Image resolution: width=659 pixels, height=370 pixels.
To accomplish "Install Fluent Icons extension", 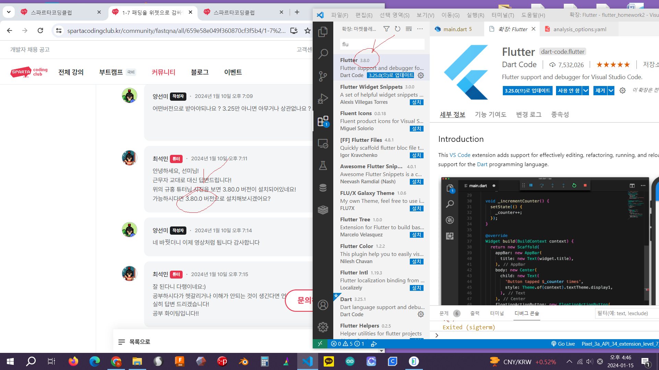I will (417, 128).
